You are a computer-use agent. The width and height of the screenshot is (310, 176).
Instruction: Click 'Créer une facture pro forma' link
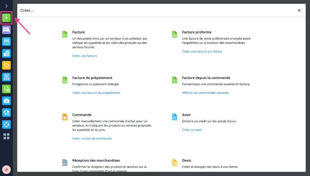coord(202,51)
